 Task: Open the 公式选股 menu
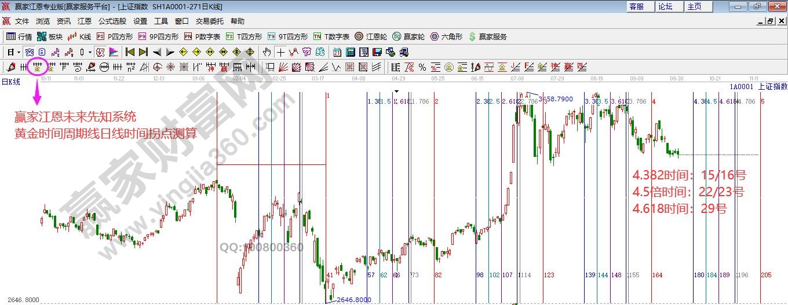(x=112, y=21)
